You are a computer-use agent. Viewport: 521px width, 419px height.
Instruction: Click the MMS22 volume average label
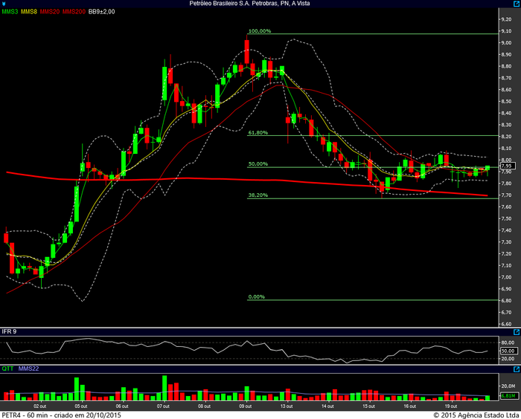(28, 368)
